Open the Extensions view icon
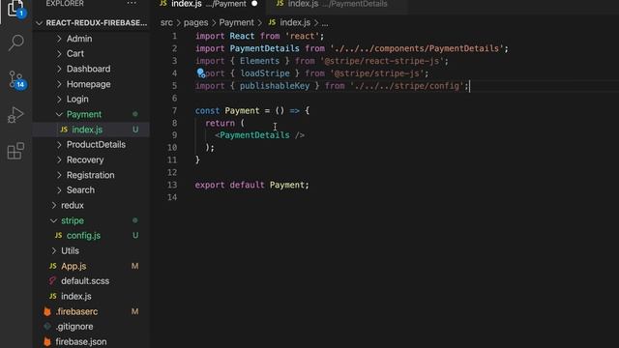Image resolution: width=619 pixels, height=348 pixels. tap(15, 151)
